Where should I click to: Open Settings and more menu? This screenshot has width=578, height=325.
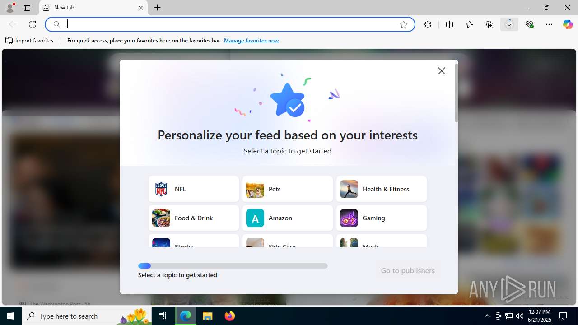tap(549, 24)
